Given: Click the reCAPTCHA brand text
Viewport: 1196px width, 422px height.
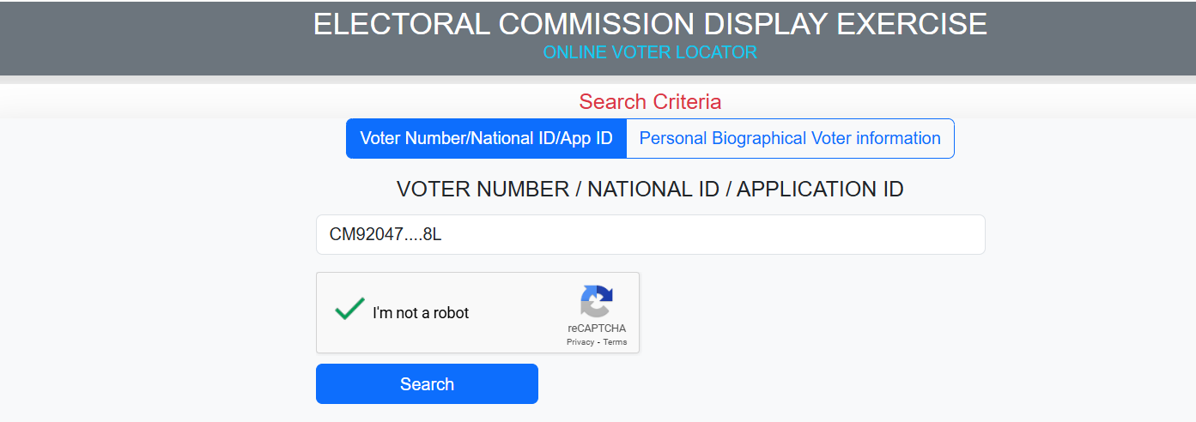Looking at the screenshot, I should [597, 329].
